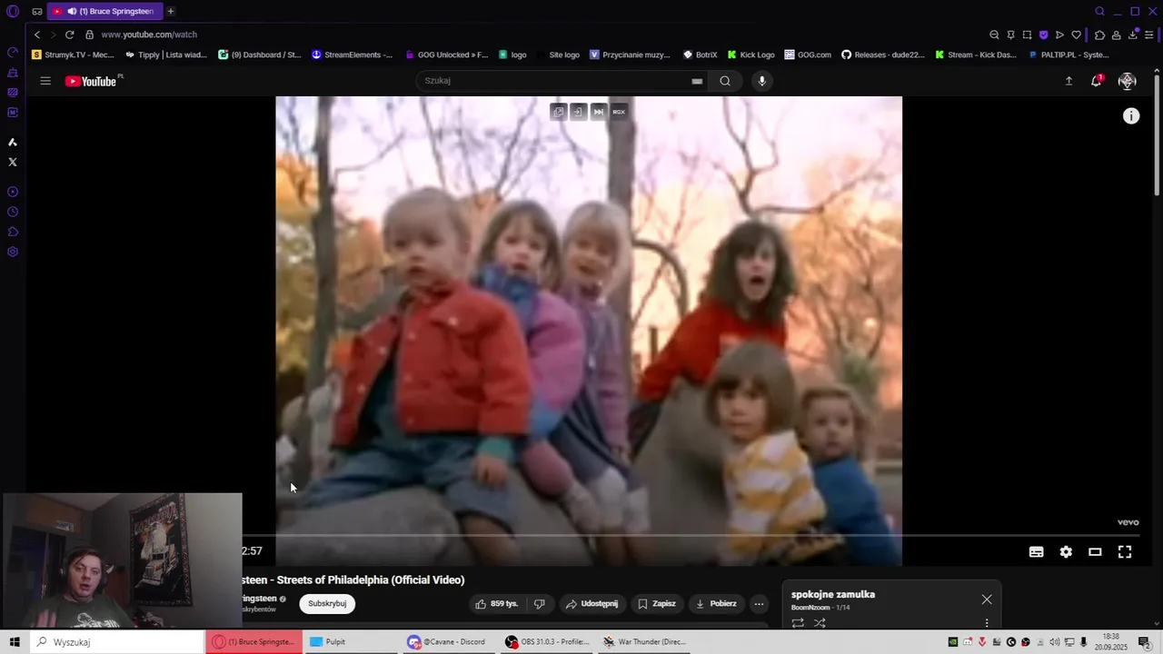Open the downloads icon
Image resolution: width=1163 pixels, height=654 pixels.
(1133, 35)
